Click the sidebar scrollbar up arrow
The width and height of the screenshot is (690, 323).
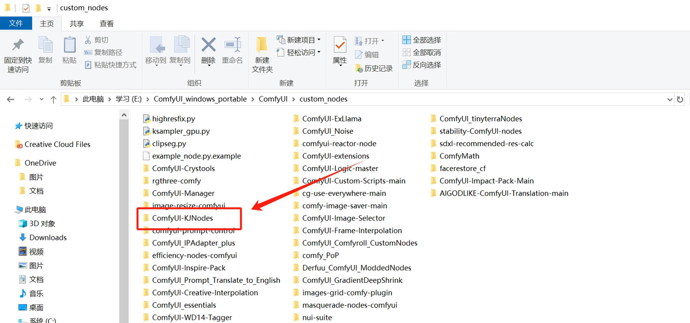[x=124, y=114]
